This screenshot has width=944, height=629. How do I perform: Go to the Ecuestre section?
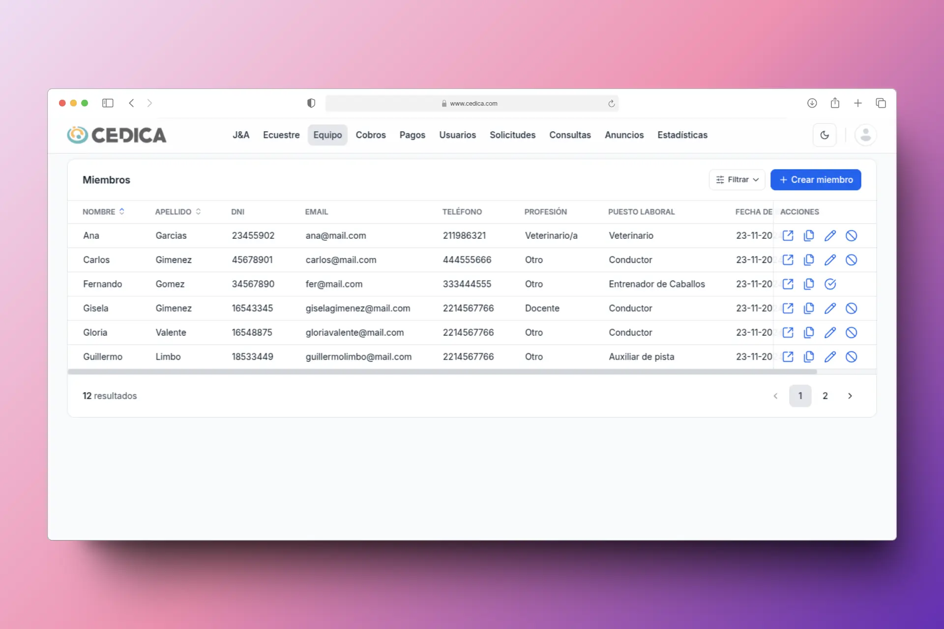[x=281, y=135]
